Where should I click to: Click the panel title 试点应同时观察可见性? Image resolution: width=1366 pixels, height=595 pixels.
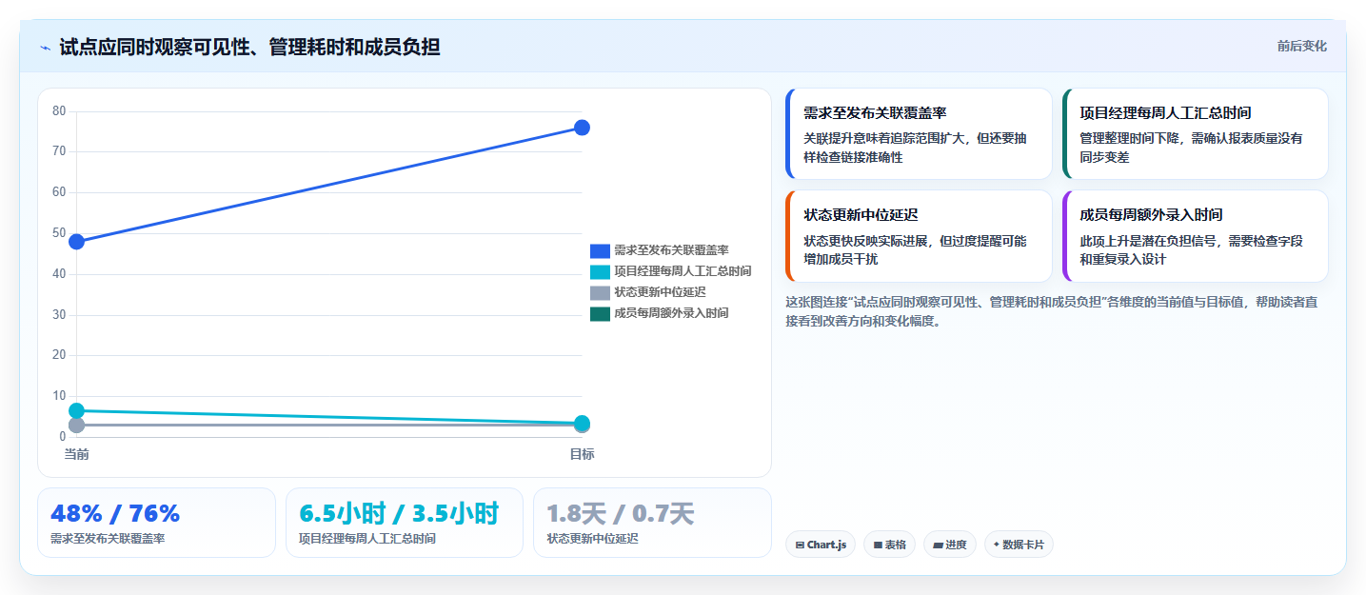click(249, 47)
